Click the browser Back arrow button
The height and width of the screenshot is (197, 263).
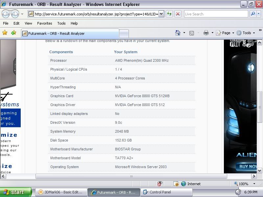click(x=6, y=14)
